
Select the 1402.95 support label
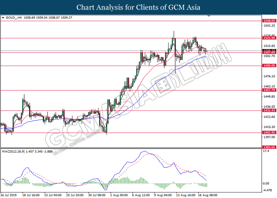click(269, 133)
